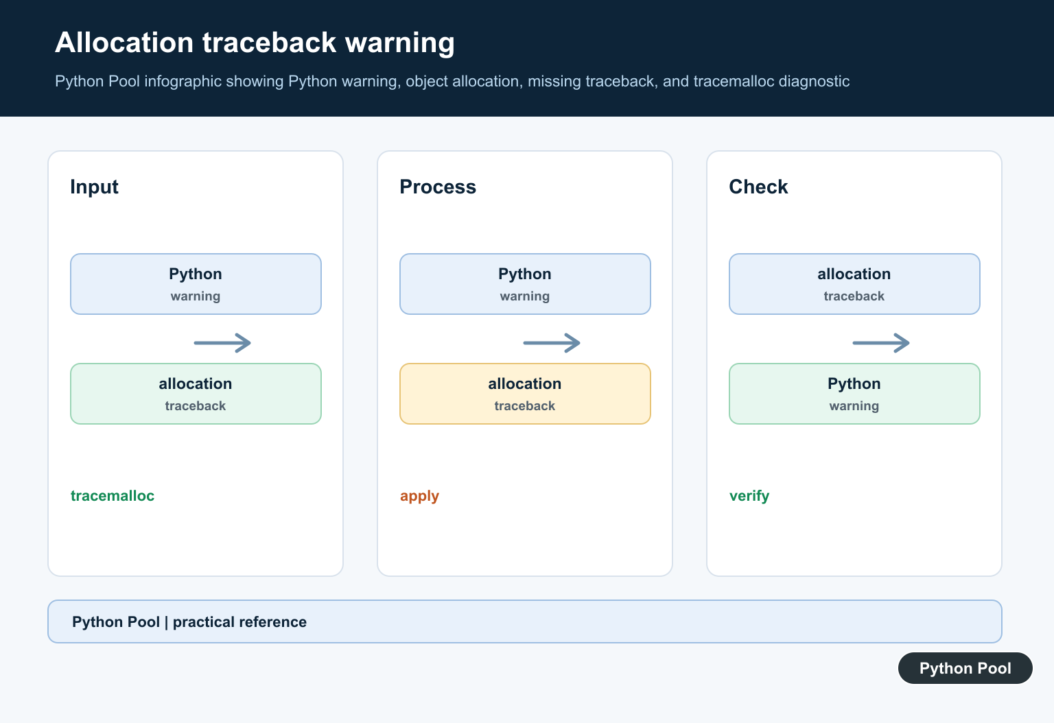Click Python warning box in Input card
This screenshot has height=723, width=1054.
tap(196, 284)
